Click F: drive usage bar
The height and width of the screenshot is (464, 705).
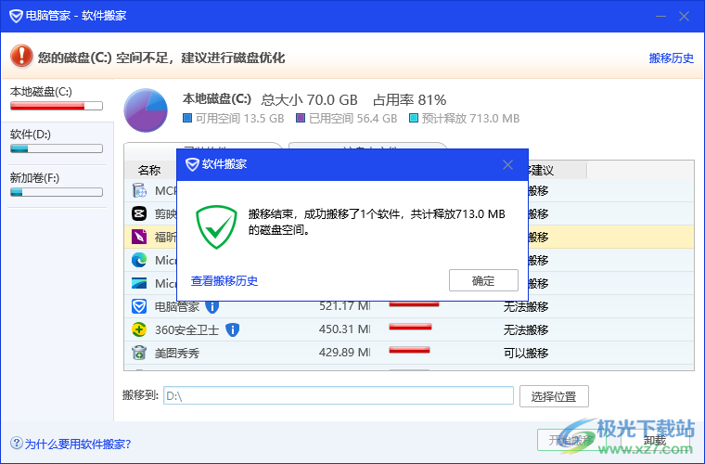57,192
